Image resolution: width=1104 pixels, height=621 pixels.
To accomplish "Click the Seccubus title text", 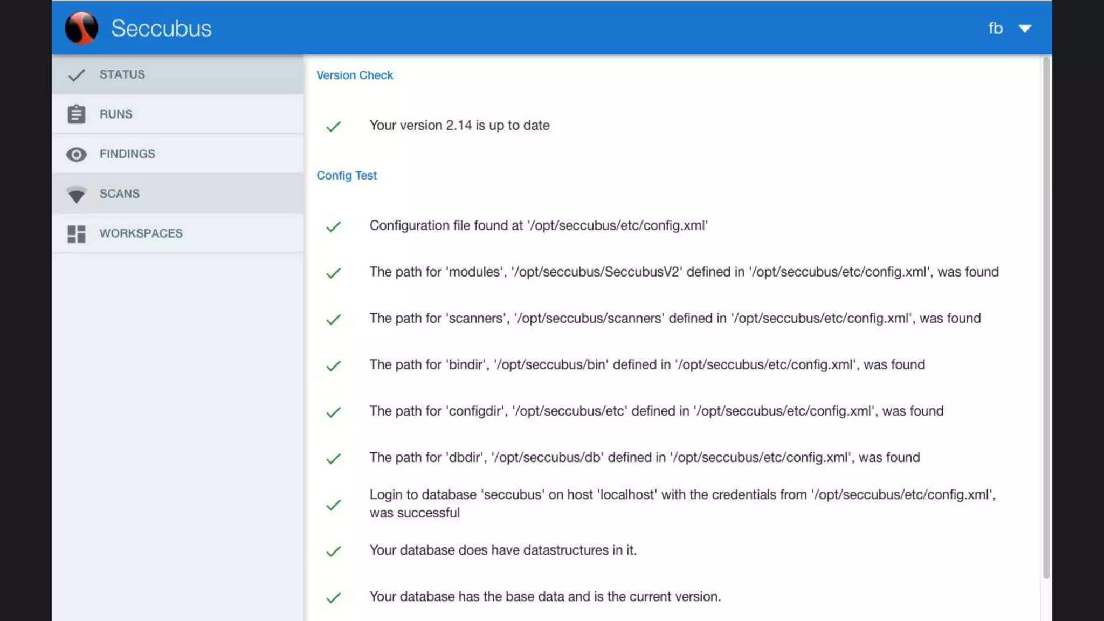I will tap(161, 28).
